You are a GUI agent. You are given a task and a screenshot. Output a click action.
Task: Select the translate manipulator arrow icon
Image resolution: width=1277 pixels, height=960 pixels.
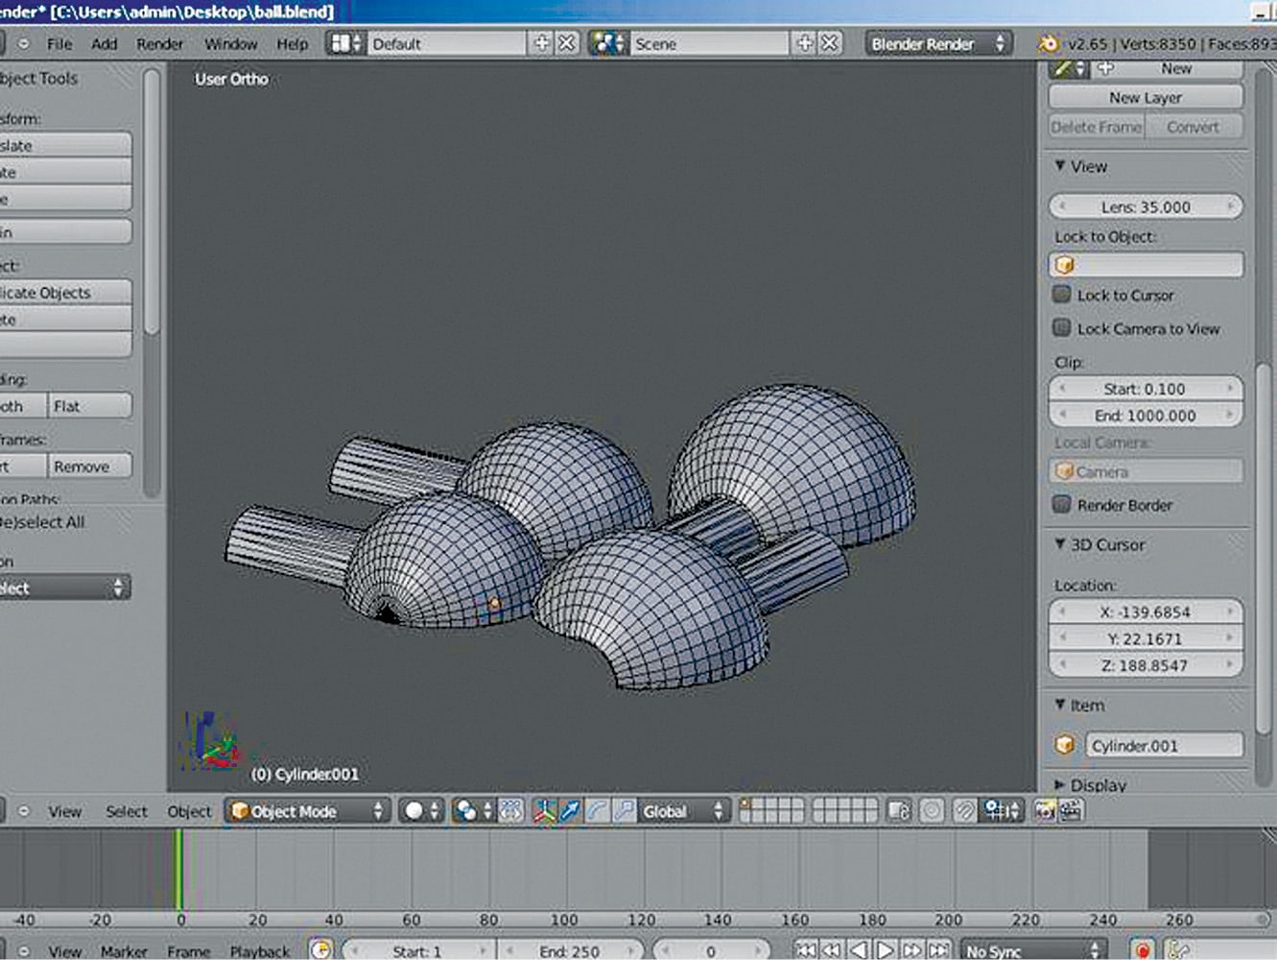571,811
